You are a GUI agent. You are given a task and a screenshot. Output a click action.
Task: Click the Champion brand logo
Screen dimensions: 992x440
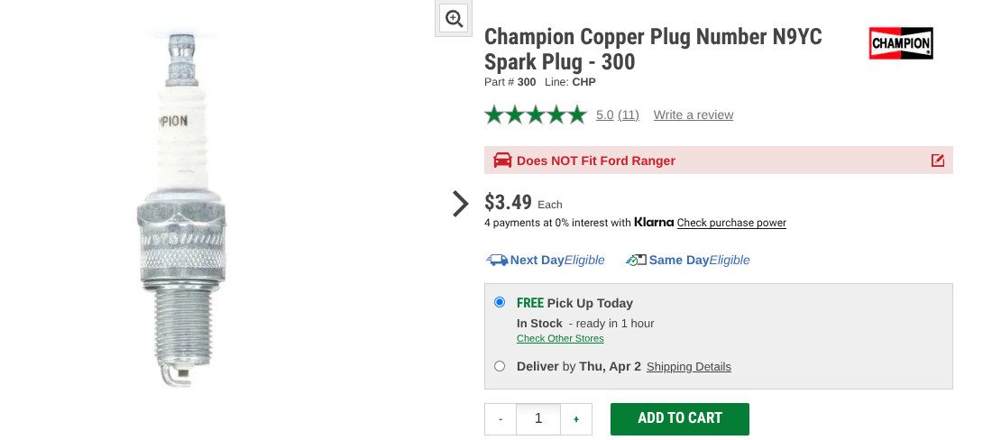coord(900,43)
